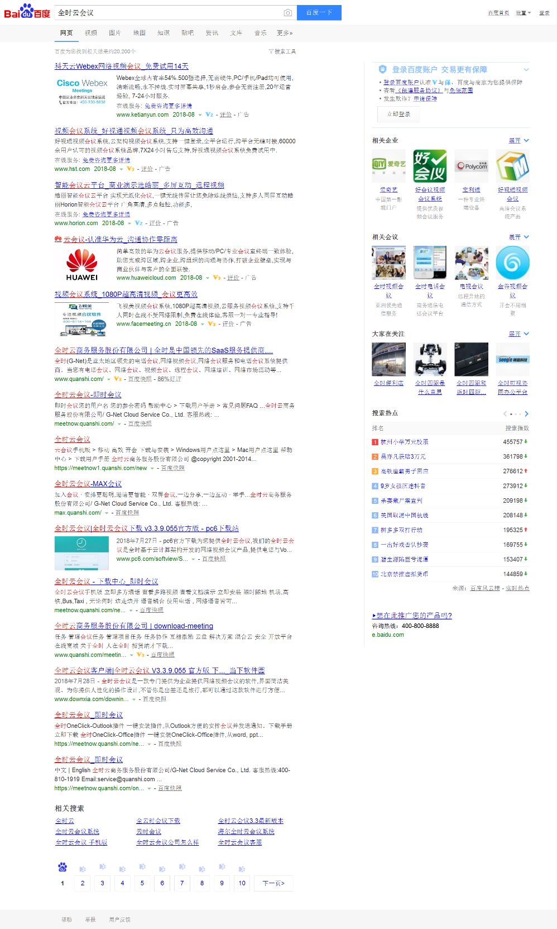
Task: Open related search 全云时会议下载
Action: (159, 821)
